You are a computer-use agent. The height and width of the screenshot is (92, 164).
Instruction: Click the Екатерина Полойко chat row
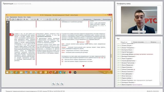tap(126, 82)
